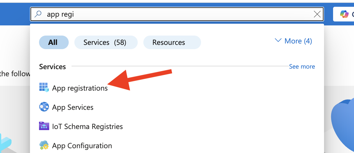The height and width of the screenshot is (153, 354).
Task: Select IoT Schema Registries result
Action: point(87,126)
